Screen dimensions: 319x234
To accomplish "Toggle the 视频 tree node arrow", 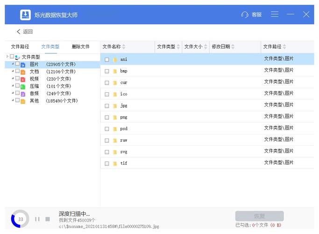I will (x=13, y=78).
